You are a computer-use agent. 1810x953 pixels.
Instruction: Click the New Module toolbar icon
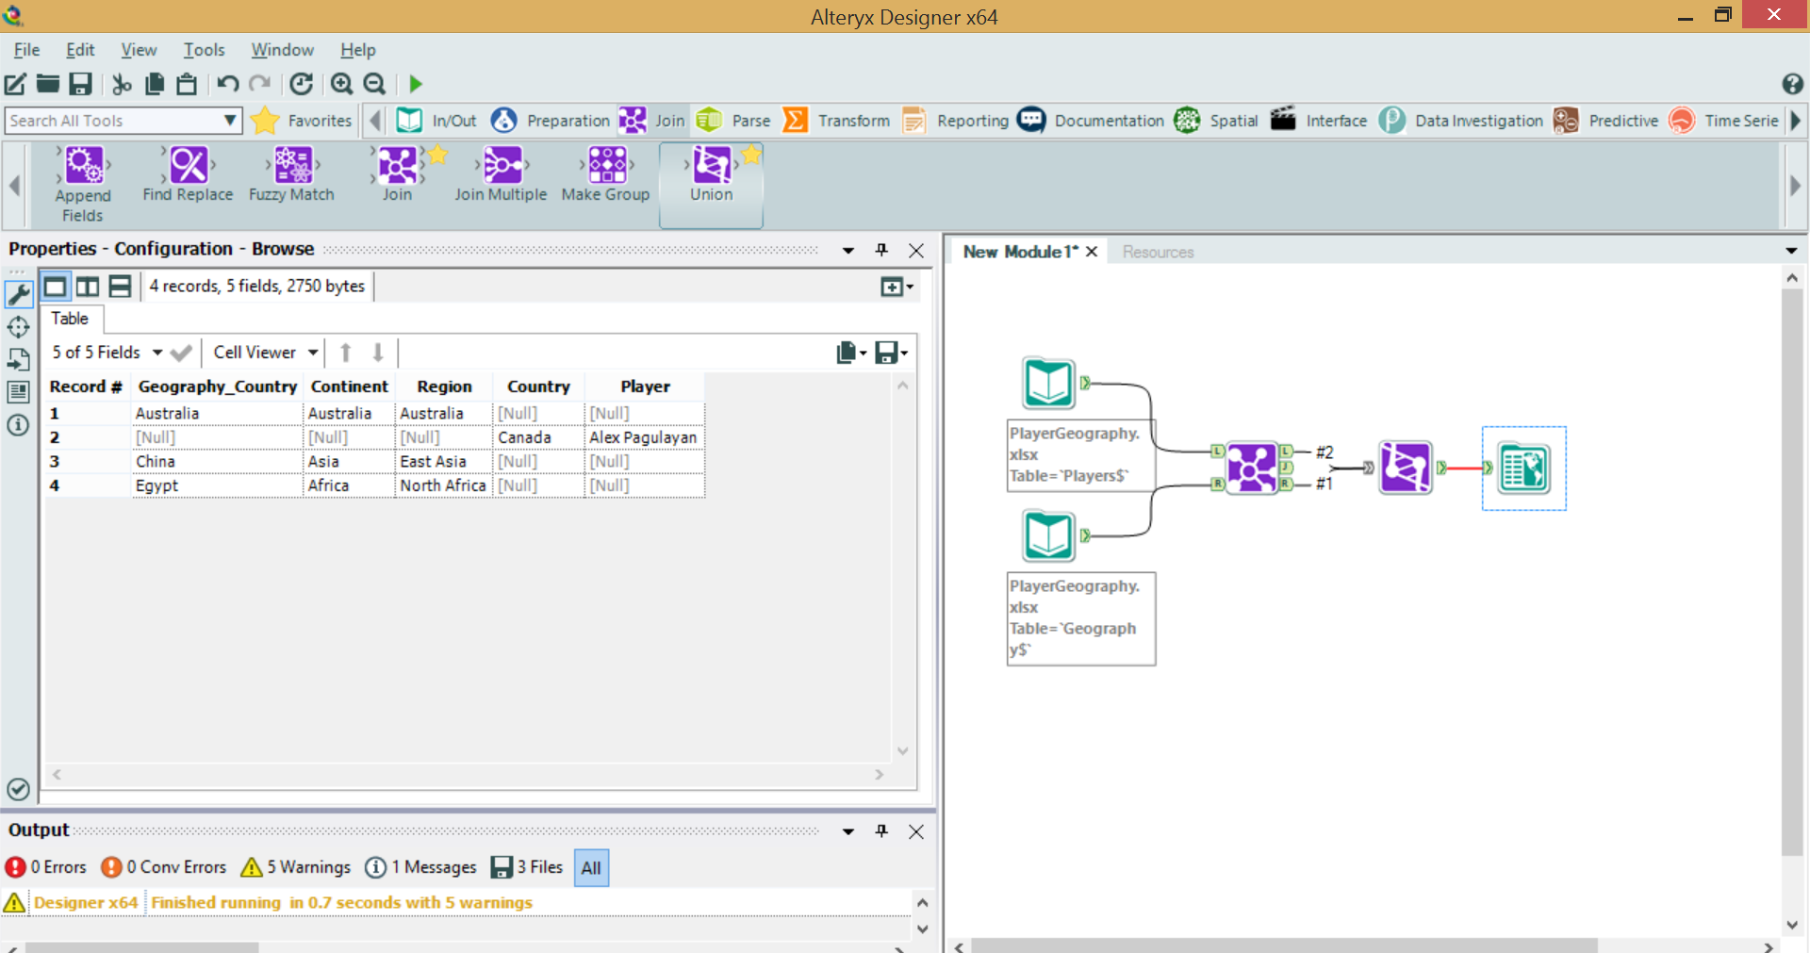click(16, 84)
